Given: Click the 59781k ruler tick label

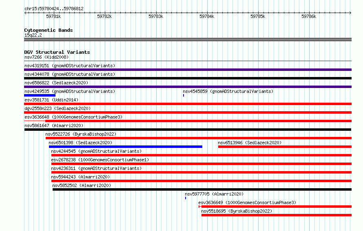Looking at the screenshot, I should pos(53,16).
